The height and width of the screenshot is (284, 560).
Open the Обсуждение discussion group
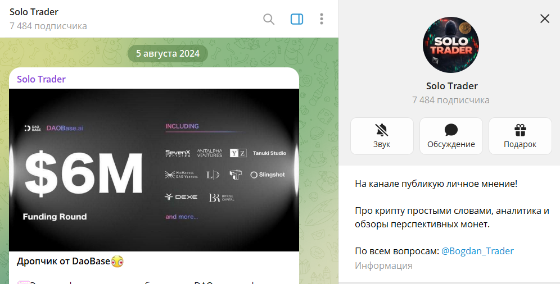[x=451, y=136]
